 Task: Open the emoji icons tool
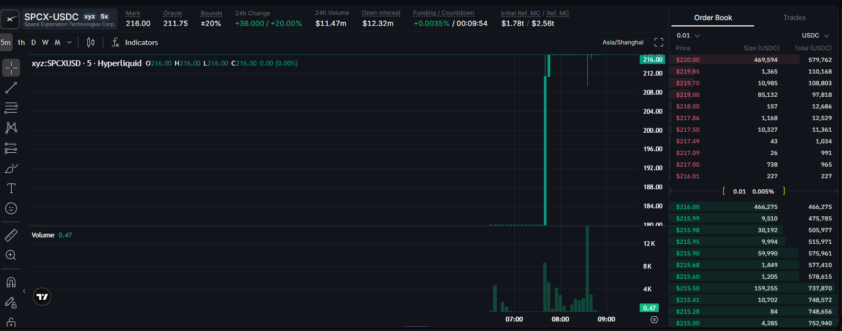[11, 208]
